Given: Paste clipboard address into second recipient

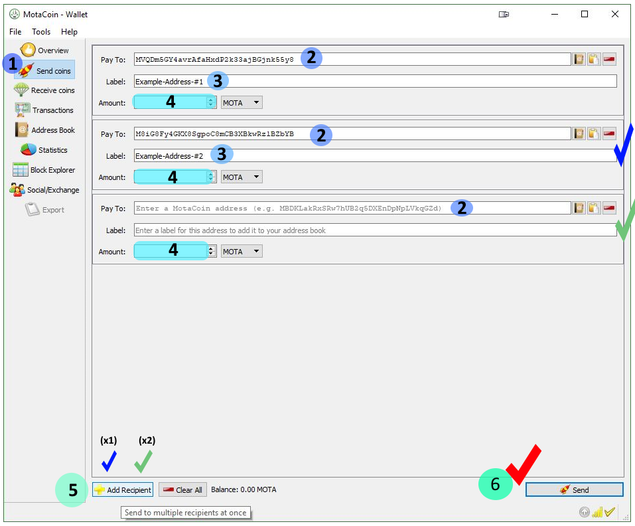Looking at the screenshot, I should 594,133.
